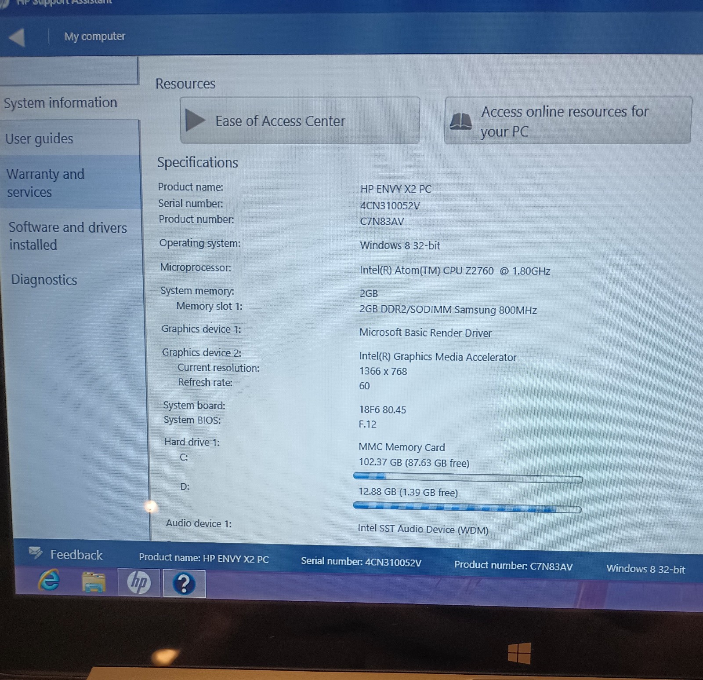The height and width of the screenshot is (680, 703).
Task: Click the status bar Serial number text
Action: click(x=361, y=562)
